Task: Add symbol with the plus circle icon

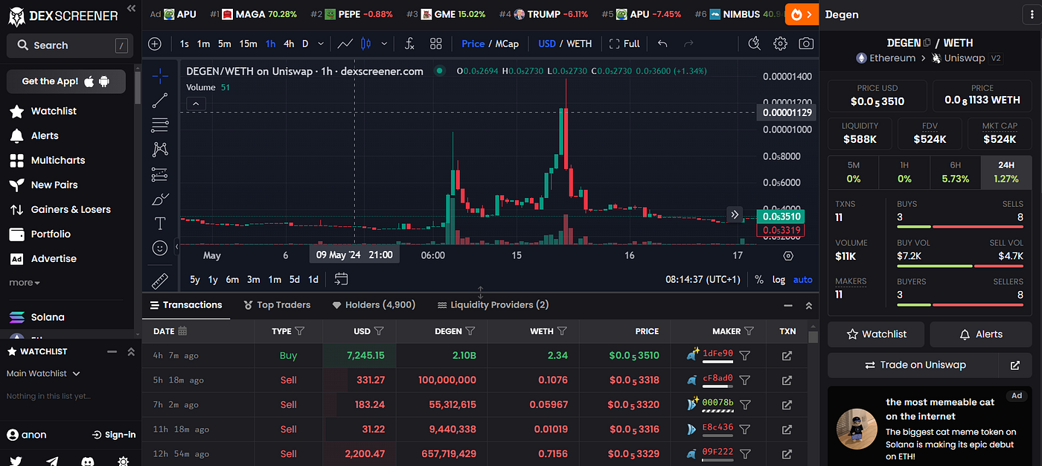Action: point(155,44)
